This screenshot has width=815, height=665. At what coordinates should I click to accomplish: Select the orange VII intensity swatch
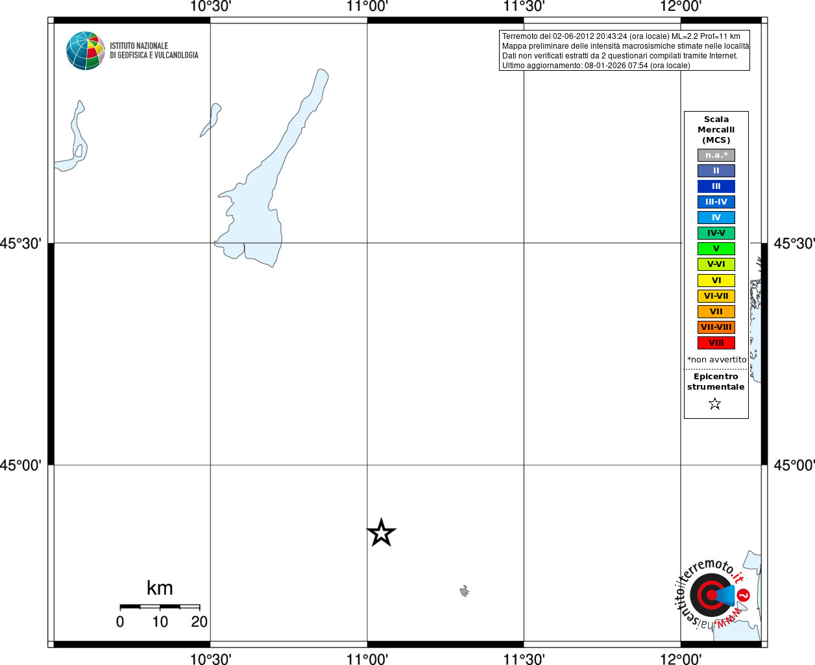click(716, 312)
